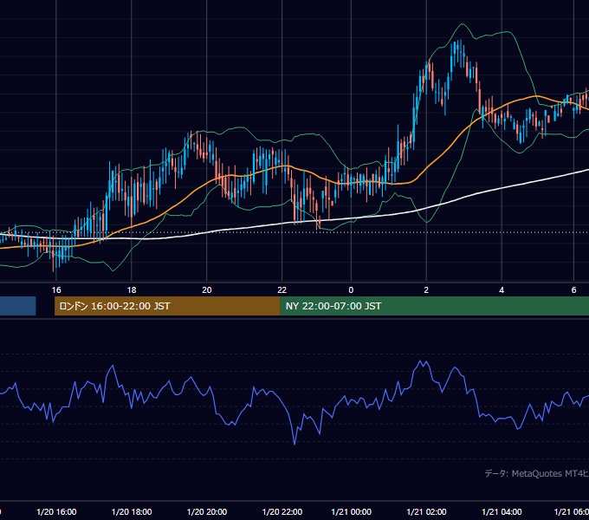Click the 1/20 22:00 date label
This screenshot has width=589, height=520.
click(x=282, y=511)
